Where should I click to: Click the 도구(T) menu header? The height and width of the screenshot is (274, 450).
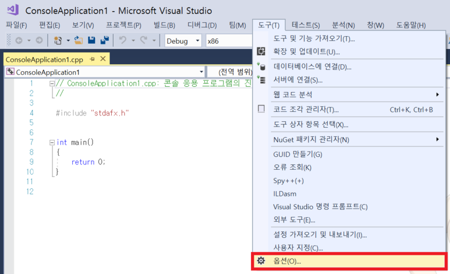pyautogui.click(x=268, y=25)
